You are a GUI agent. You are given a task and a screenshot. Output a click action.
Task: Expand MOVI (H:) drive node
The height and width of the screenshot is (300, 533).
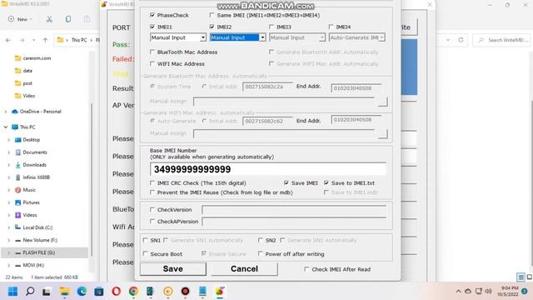pos(9,265)
